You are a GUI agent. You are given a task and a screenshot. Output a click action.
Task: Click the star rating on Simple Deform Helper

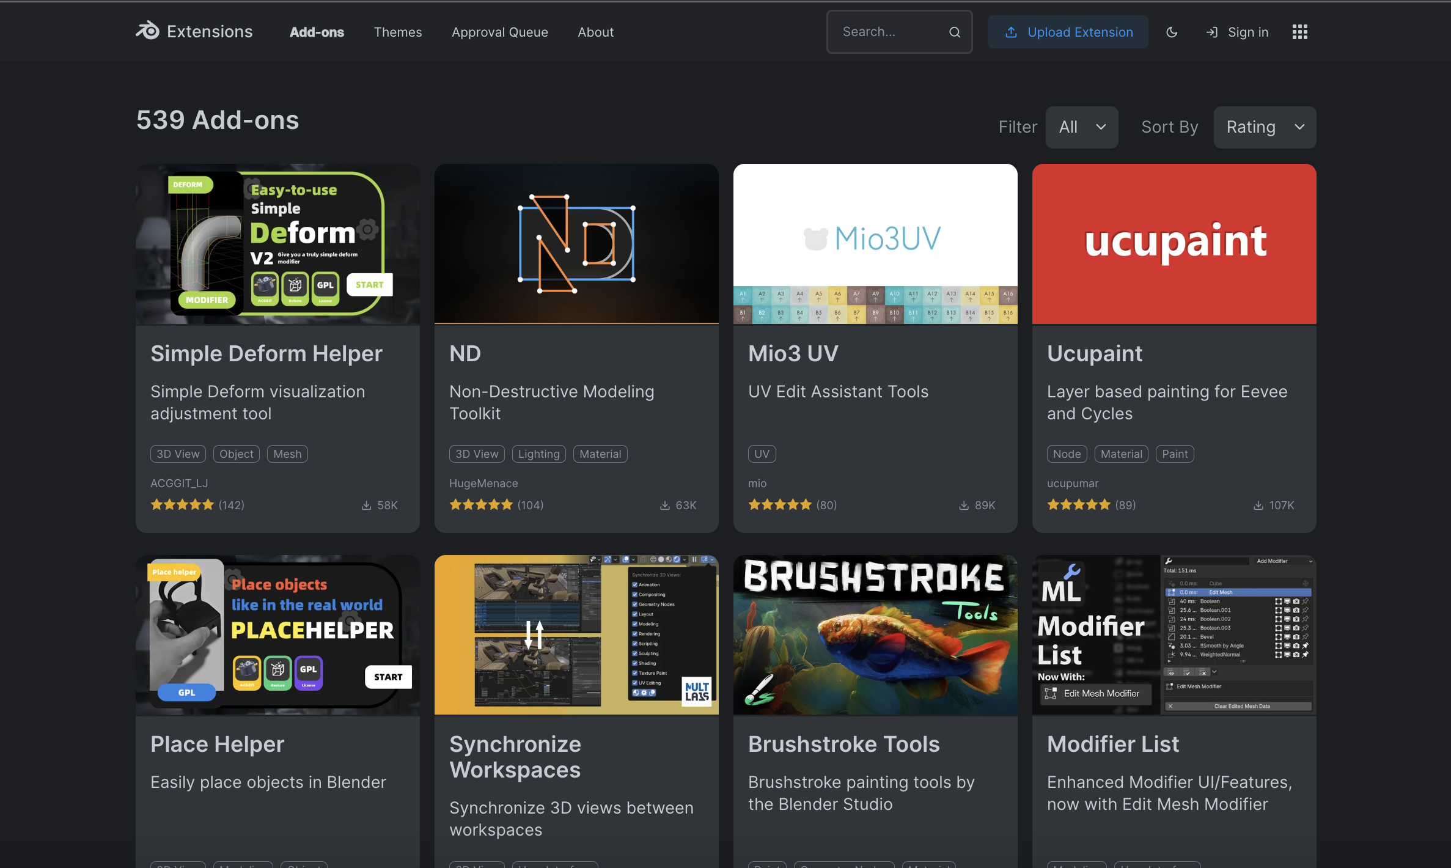coord(182,505)
